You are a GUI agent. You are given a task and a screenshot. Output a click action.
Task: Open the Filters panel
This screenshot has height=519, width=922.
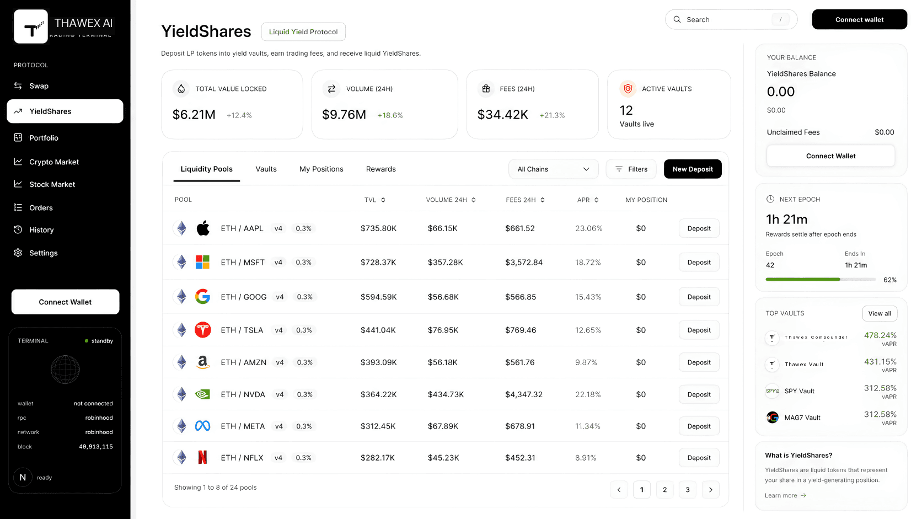pyautogui.click(x=631, y=169)
